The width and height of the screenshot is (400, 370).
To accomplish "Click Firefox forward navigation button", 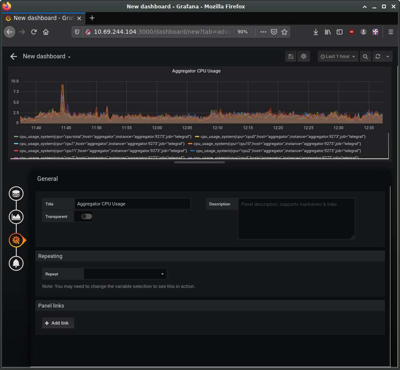I will click(22, 32).
